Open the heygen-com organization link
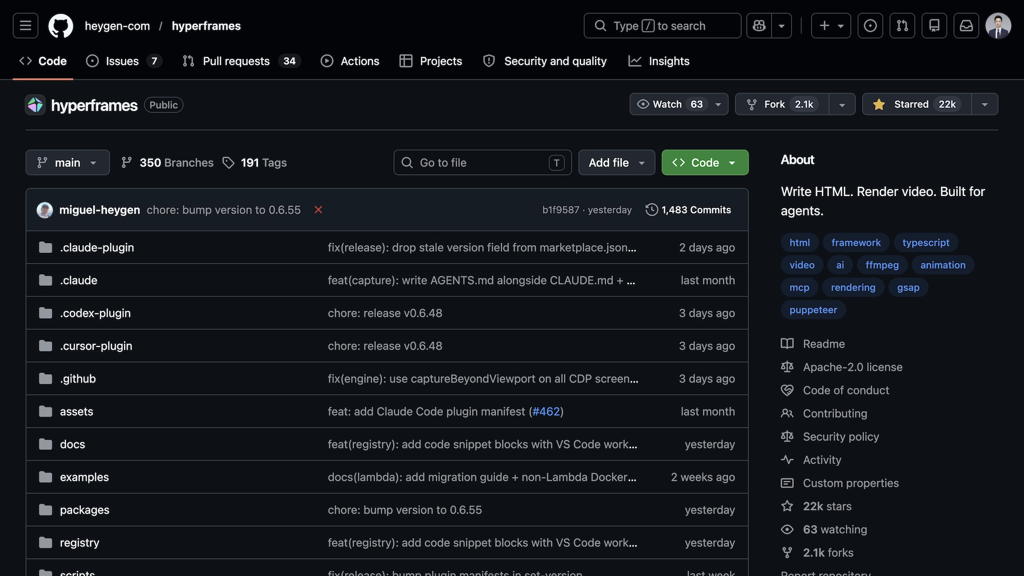 tap(117, 26)
